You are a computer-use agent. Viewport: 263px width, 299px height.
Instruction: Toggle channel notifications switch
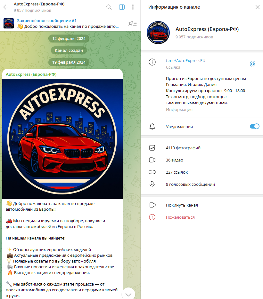[254, 126]
